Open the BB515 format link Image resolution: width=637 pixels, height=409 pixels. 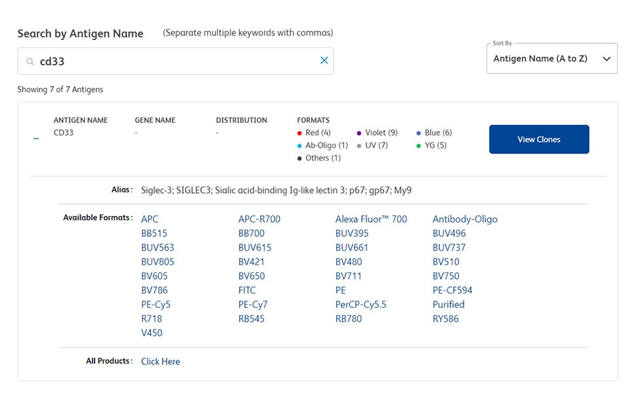tap(154, 234)
